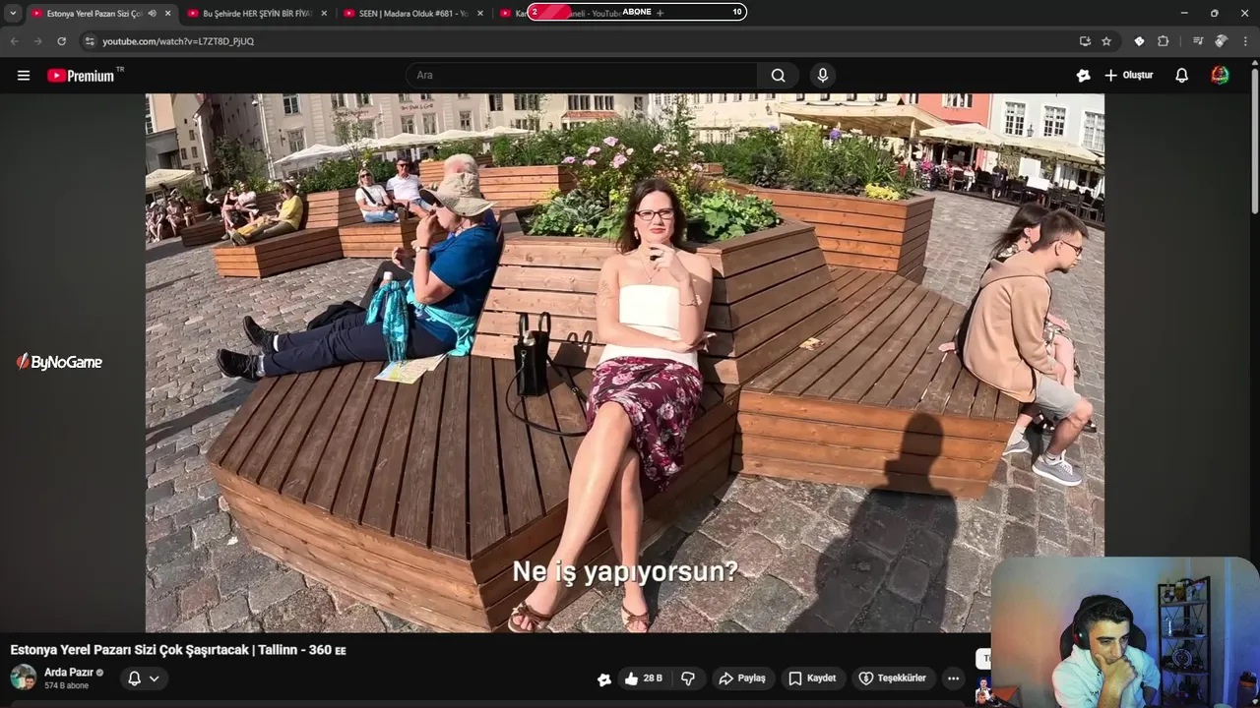
Task: Open the Oluştur create menu
Action: (x=1128, y=75)
